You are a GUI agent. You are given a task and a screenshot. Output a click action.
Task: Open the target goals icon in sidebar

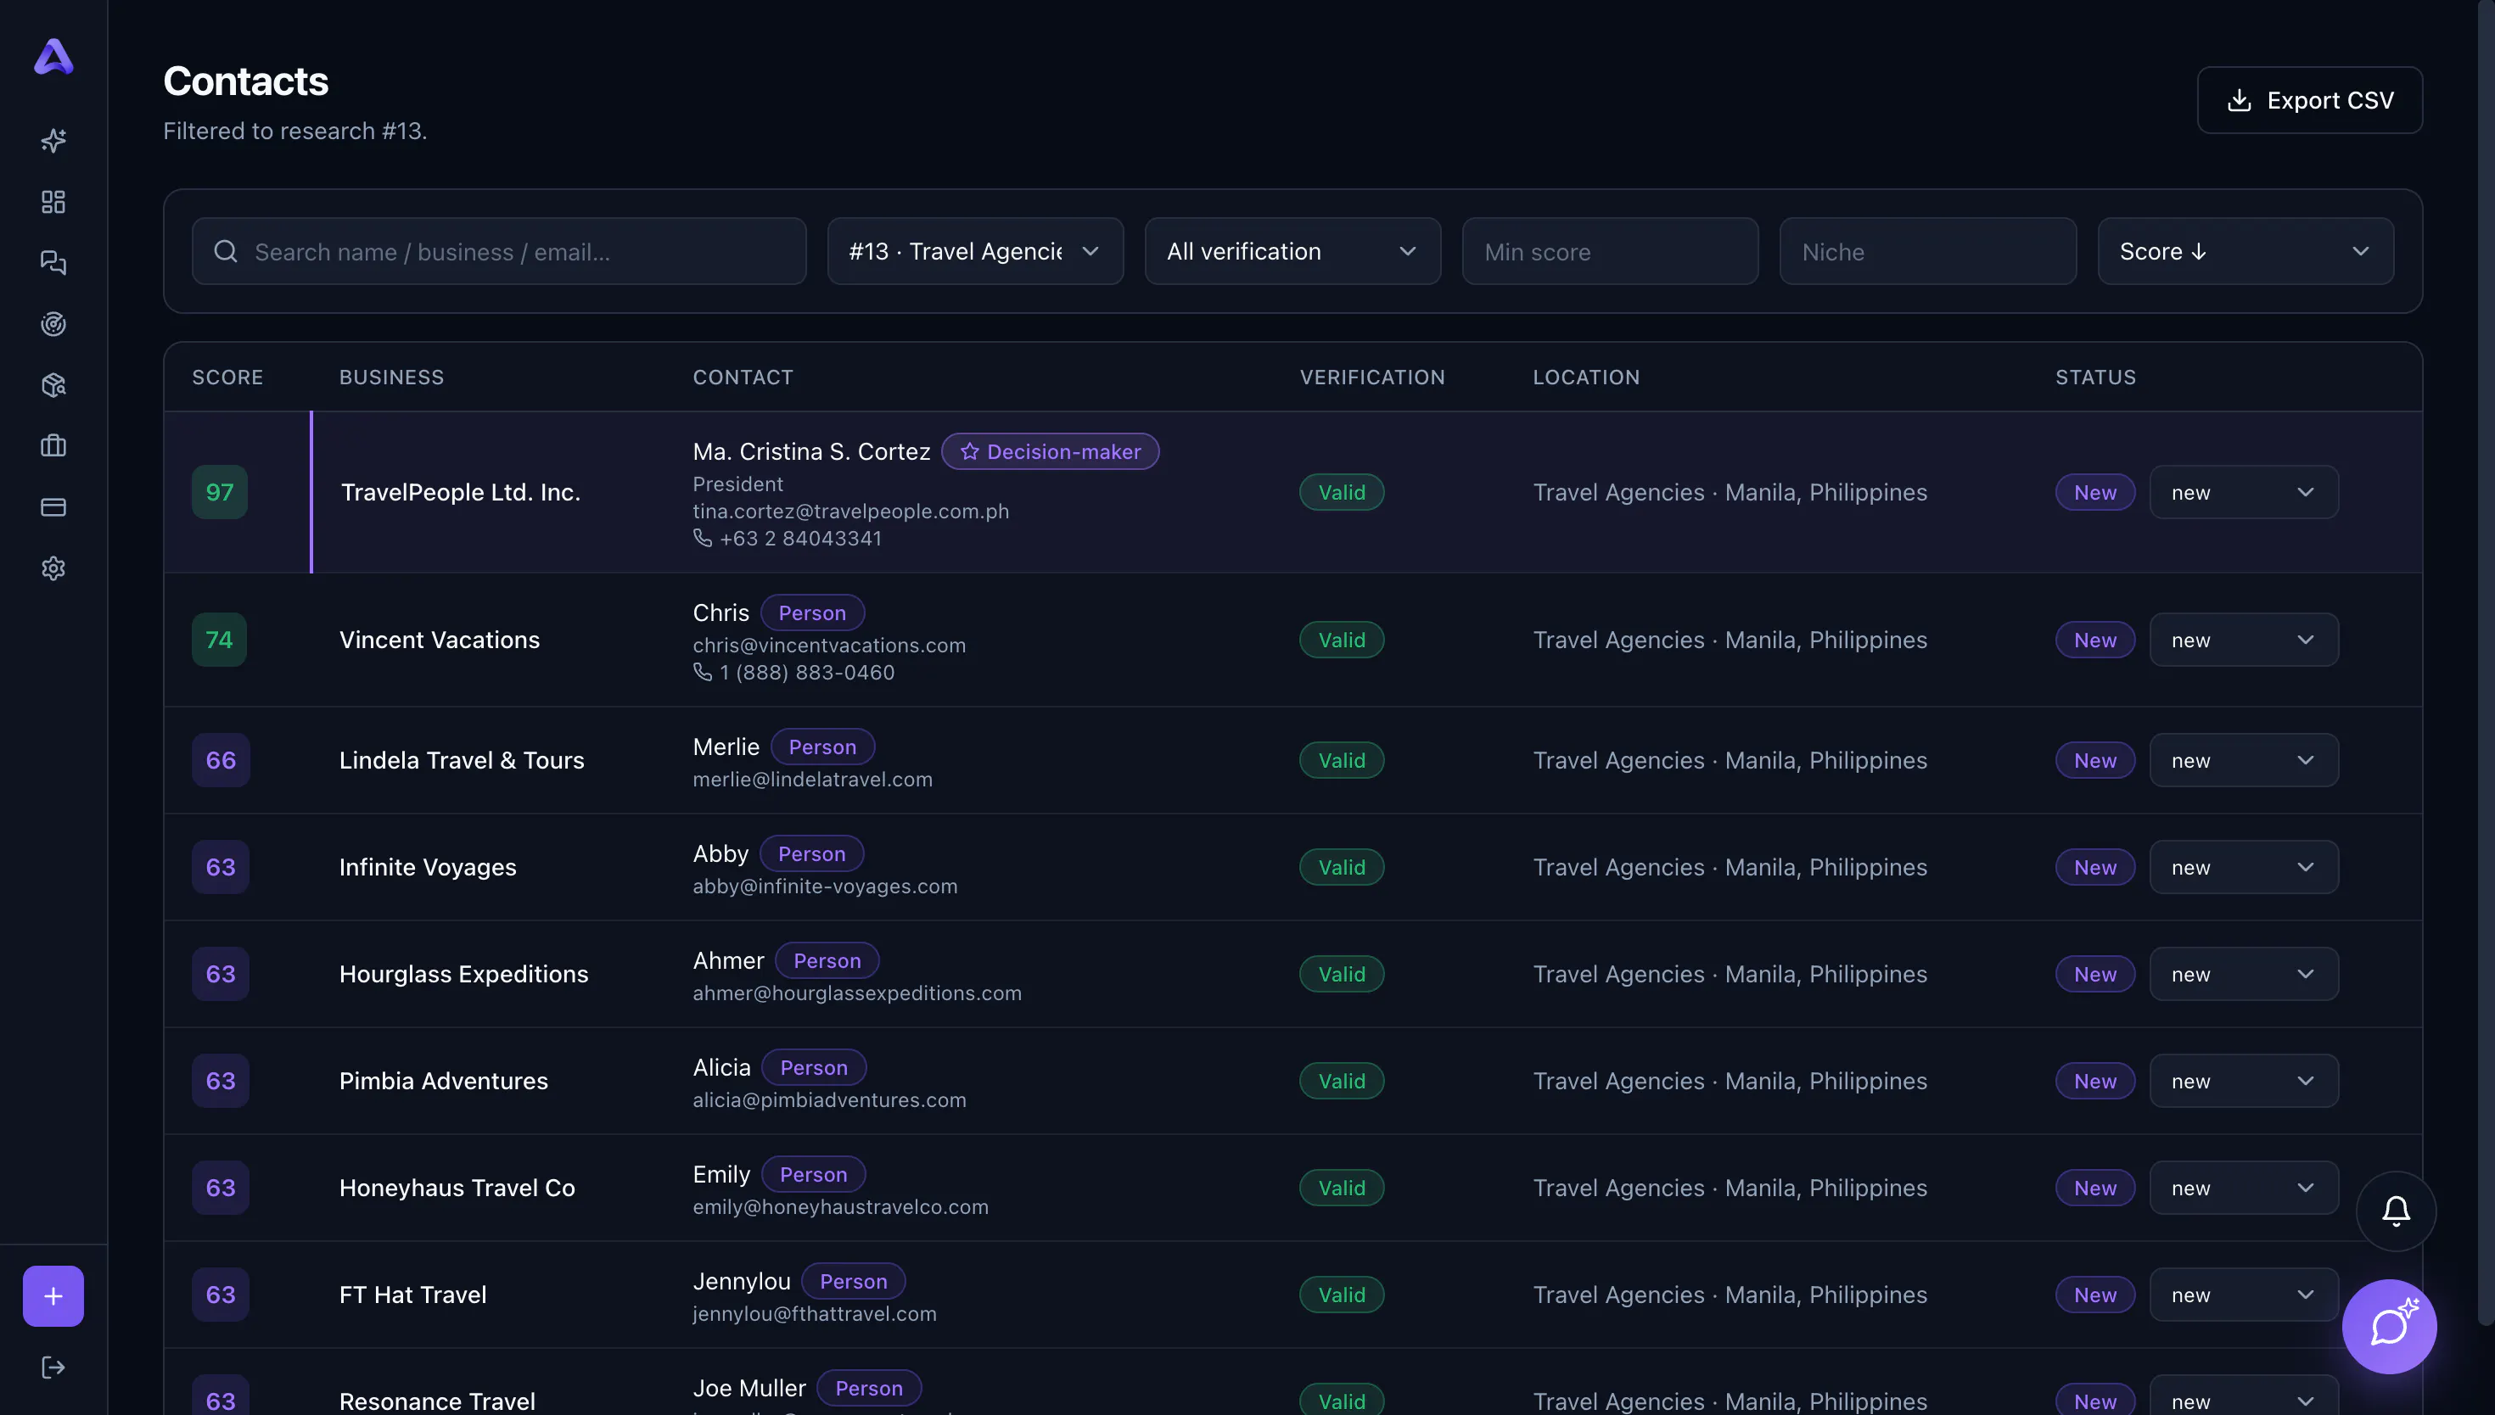click(x=53, y=323)
